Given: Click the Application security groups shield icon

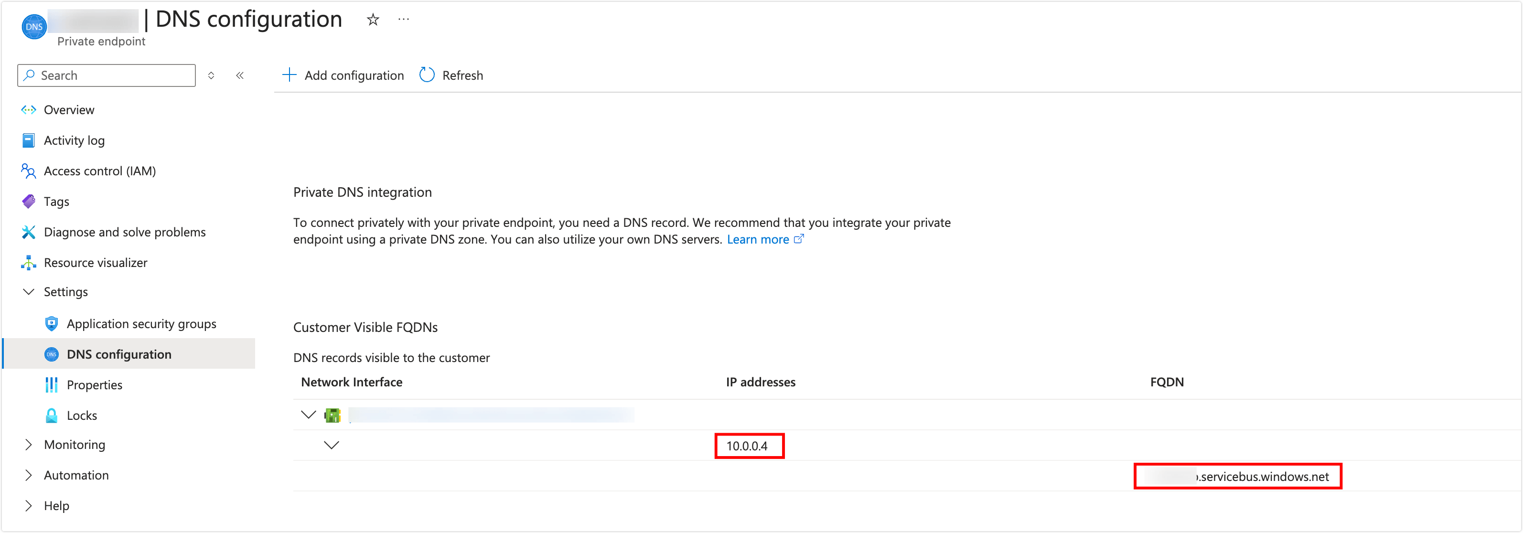Looking at the screenshot, I should point(52,323).
